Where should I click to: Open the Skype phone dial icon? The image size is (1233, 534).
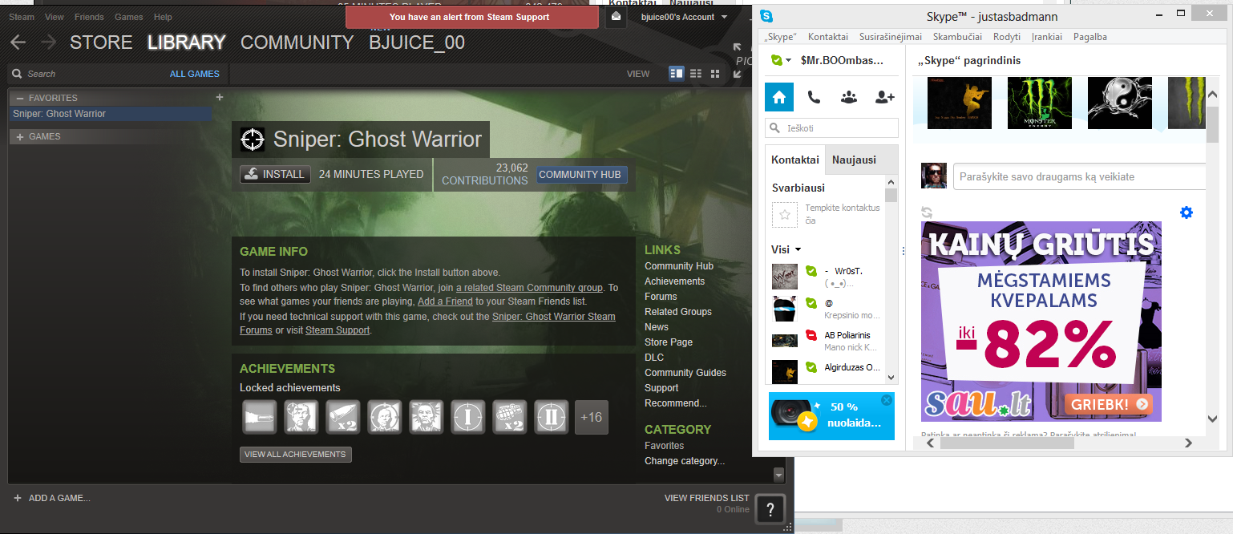coord(814,97)
